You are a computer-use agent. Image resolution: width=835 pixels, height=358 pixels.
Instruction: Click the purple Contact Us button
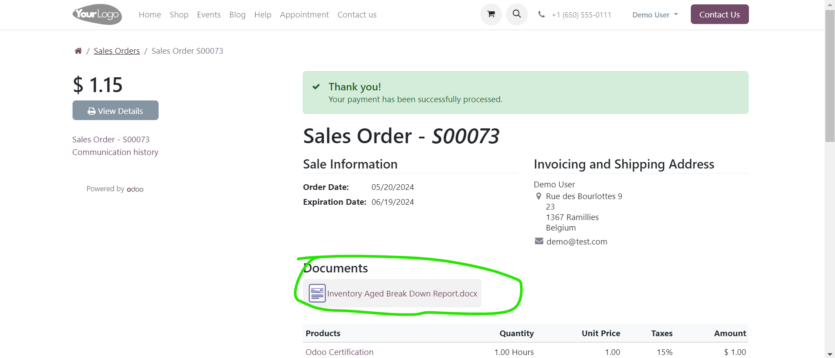(719, 14)
